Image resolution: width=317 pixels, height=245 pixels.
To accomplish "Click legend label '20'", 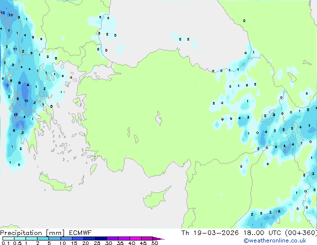I will tap(85, 243).
